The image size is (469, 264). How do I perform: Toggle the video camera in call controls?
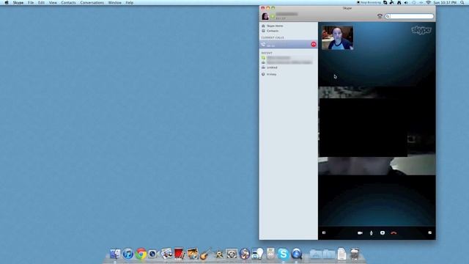(360, 233)
